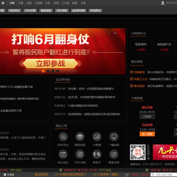Switch to the 内参 top tab
Screen dimensions: 177x177
click(48, 3)
